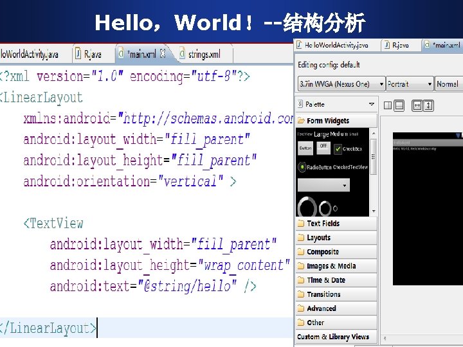Select R.java tab in the layout window

point(401,45)
